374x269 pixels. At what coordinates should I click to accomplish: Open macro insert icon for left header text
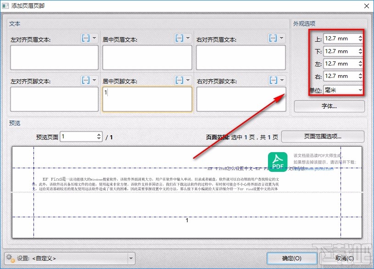[86, 38]
